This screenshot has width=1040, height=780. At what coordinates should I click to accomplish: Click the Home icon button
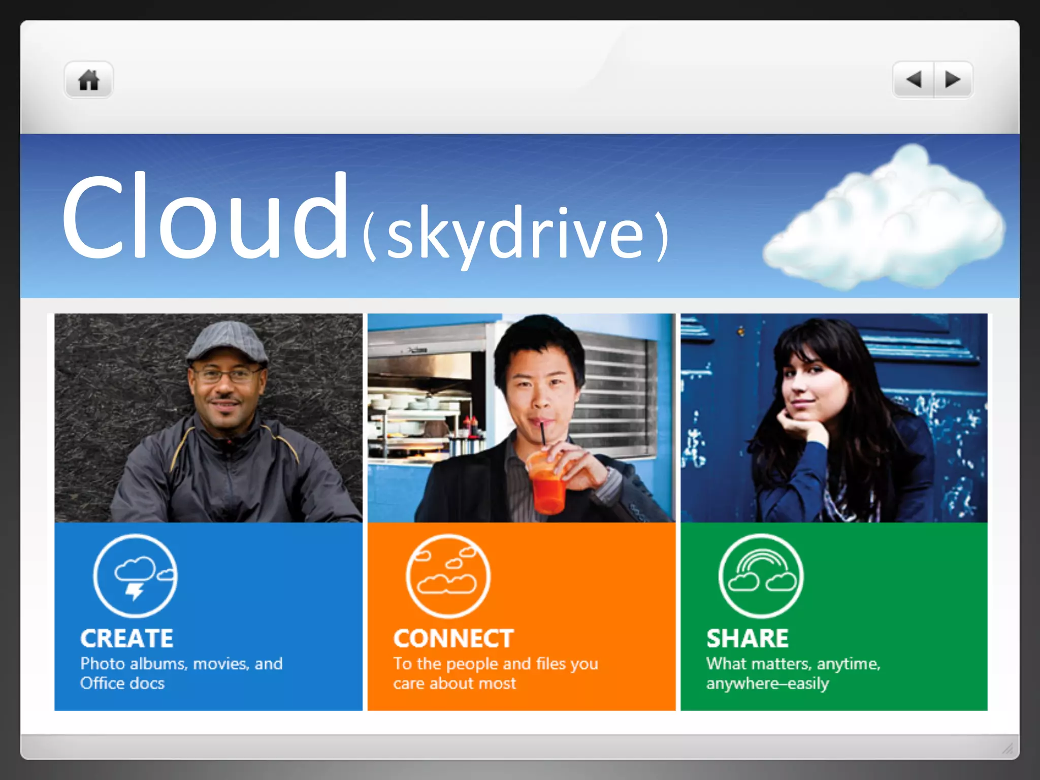point(88,80)
